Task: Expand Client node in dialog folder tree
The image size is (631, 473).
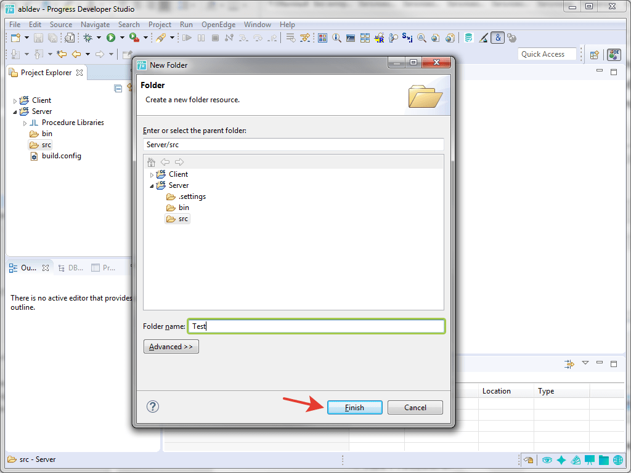Action: pyautogui.click(x=152, y=175)
